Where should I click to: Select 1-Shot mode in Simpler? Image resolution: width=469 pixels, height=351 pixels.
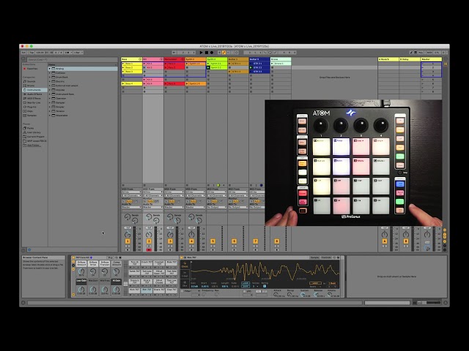(185, 274)
